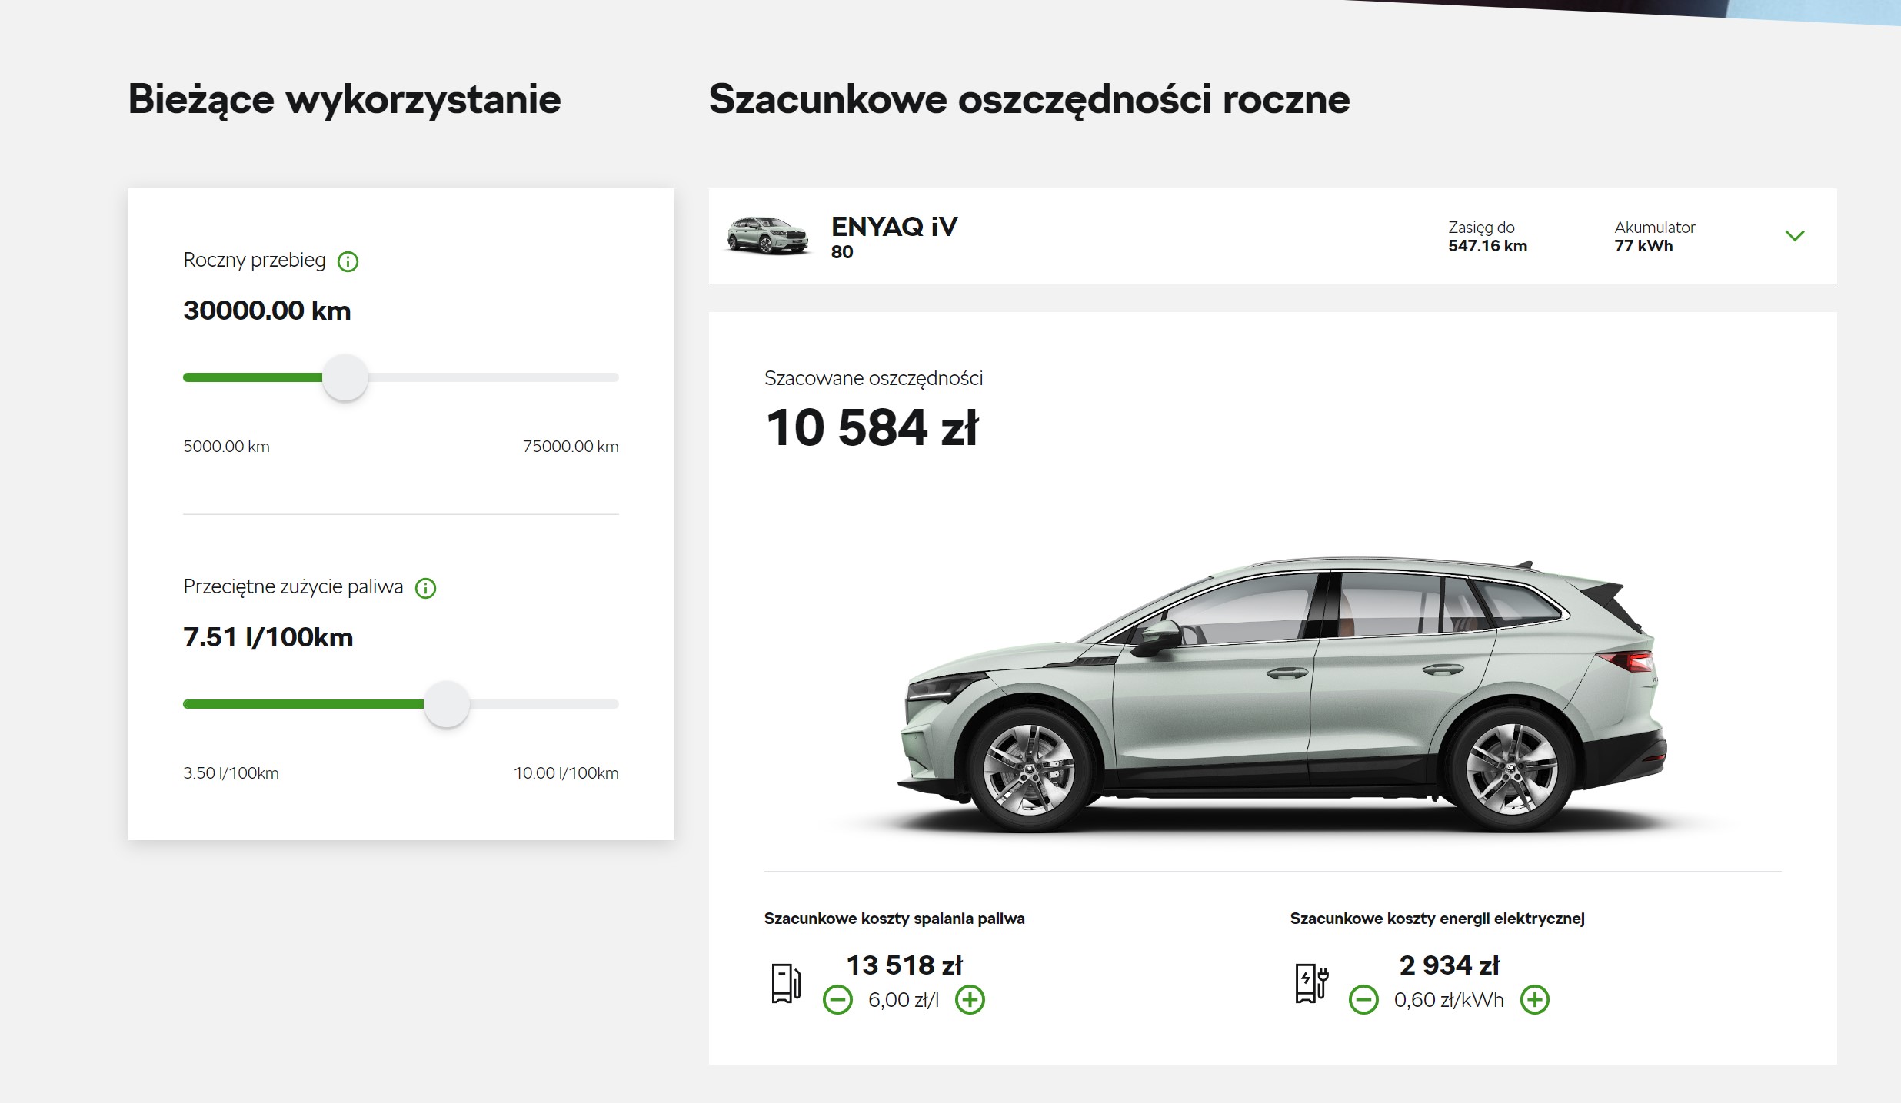The image size is (1901, 1103).
Task: Click the 6,00 zł/l fuel price value
Action: (x=904, y=1000)
